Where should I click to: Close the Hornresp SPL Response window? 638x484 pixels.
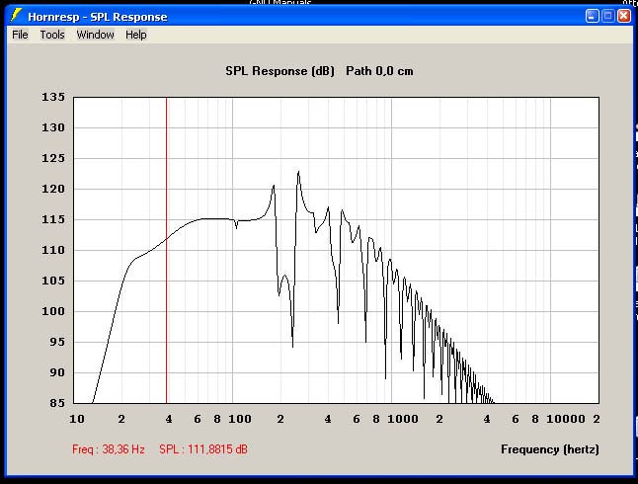pyautogui.click(x=624, y=16)
